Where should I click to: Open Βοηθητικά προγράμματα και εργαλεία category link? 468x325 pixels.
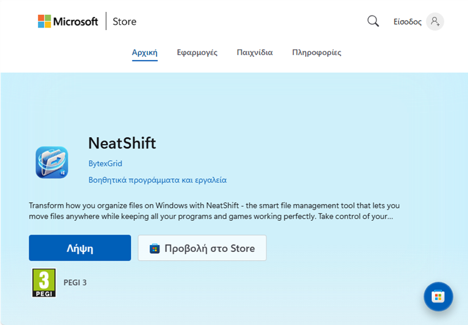click(x=158, y=180)
